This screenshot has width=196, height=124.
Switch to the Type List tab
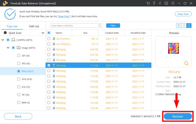12,26
